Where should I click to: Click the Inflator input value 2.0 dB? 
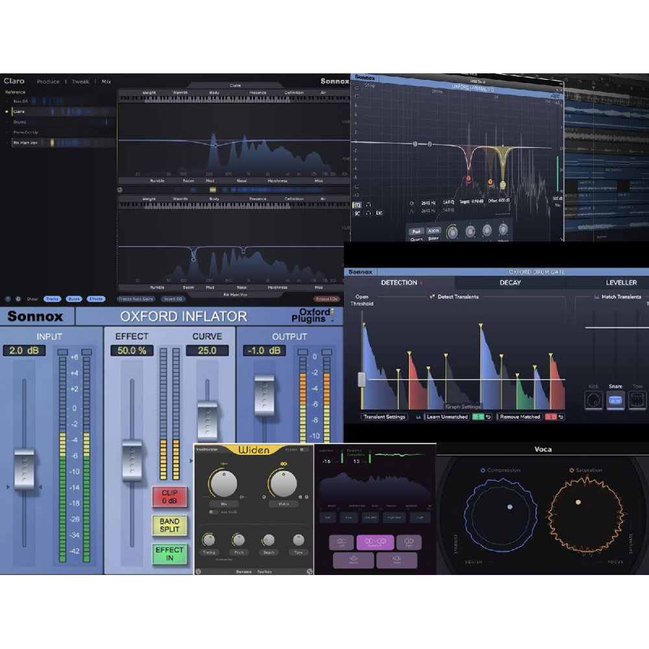[x=24, y=350]
